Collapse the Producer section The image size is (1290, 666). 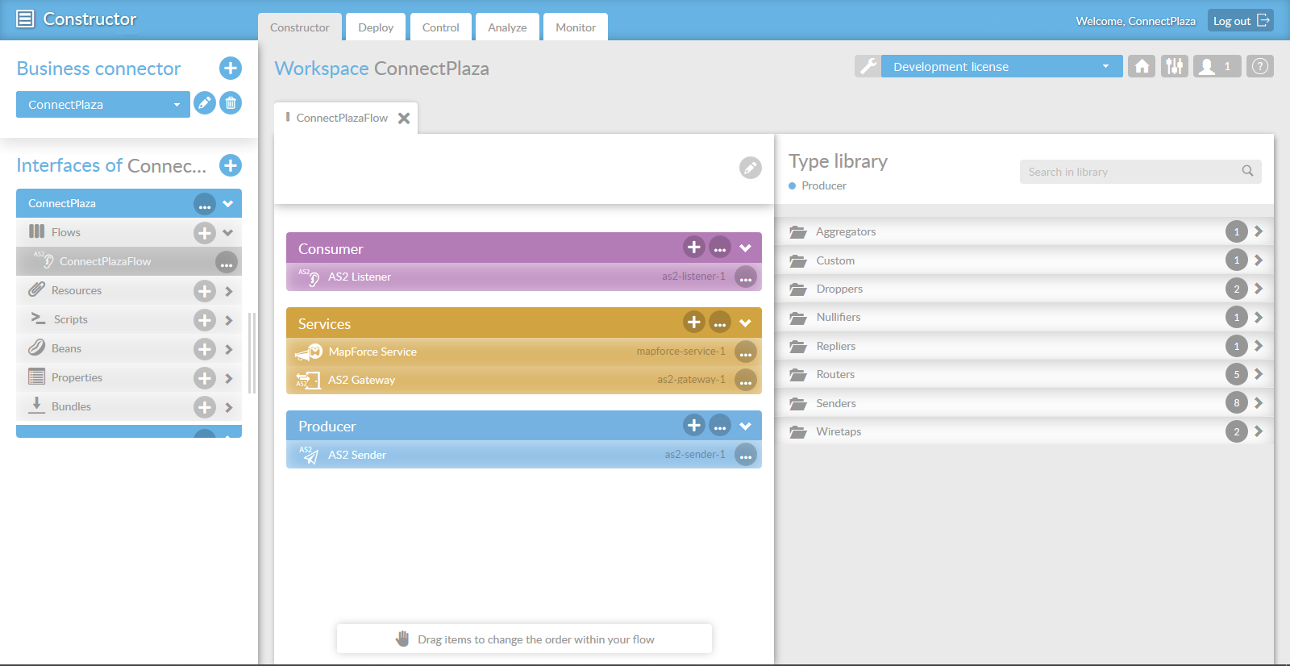coord(746,426)
